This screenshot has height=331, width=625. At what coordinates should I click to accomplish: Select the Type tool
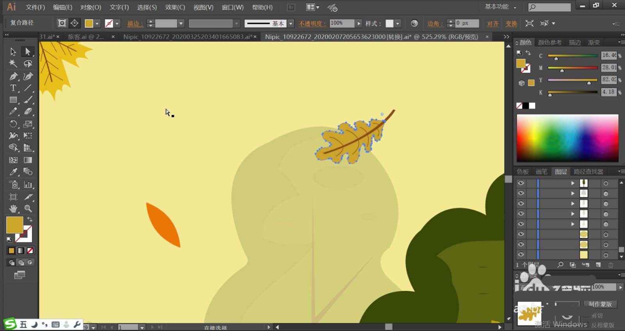pyautogui.click(x=13, y=88)
